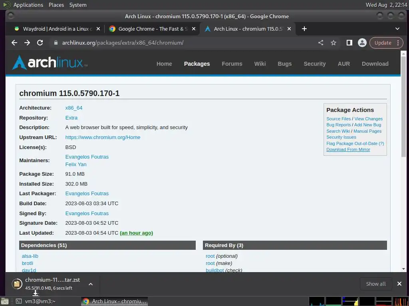Viewport: 409px width, 306px height.
Task: Bookmark this page with the star icon
Action: [x=334, y=43]
